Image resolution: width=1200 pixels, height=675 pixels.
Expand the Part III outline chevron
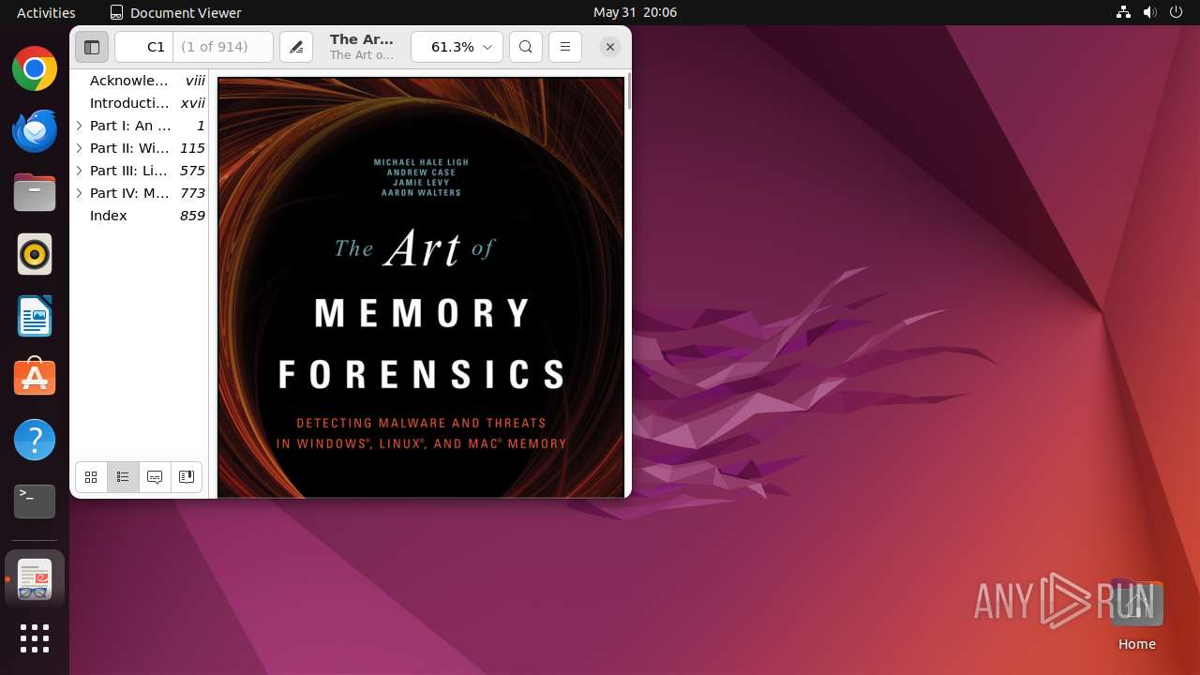[80, 171]
